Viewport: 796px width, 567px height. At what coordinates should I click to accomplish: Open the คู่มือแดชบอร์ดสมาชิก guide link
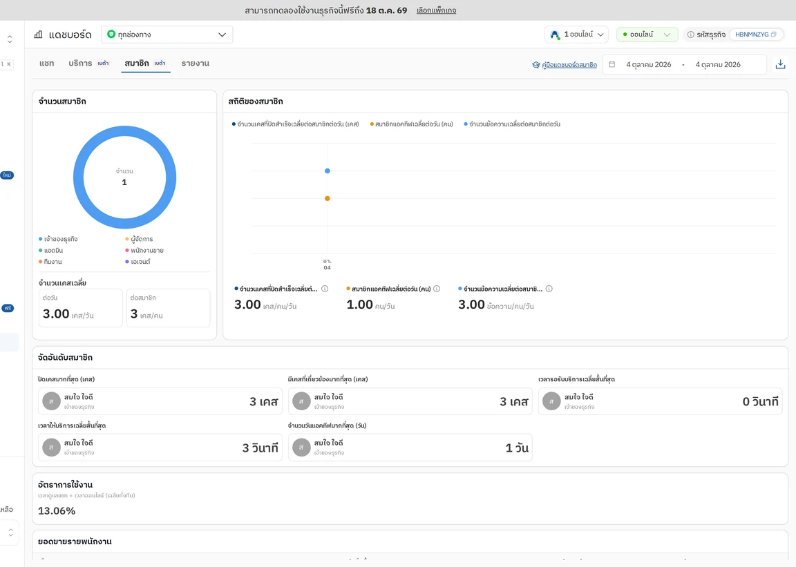tap(569, 65)
